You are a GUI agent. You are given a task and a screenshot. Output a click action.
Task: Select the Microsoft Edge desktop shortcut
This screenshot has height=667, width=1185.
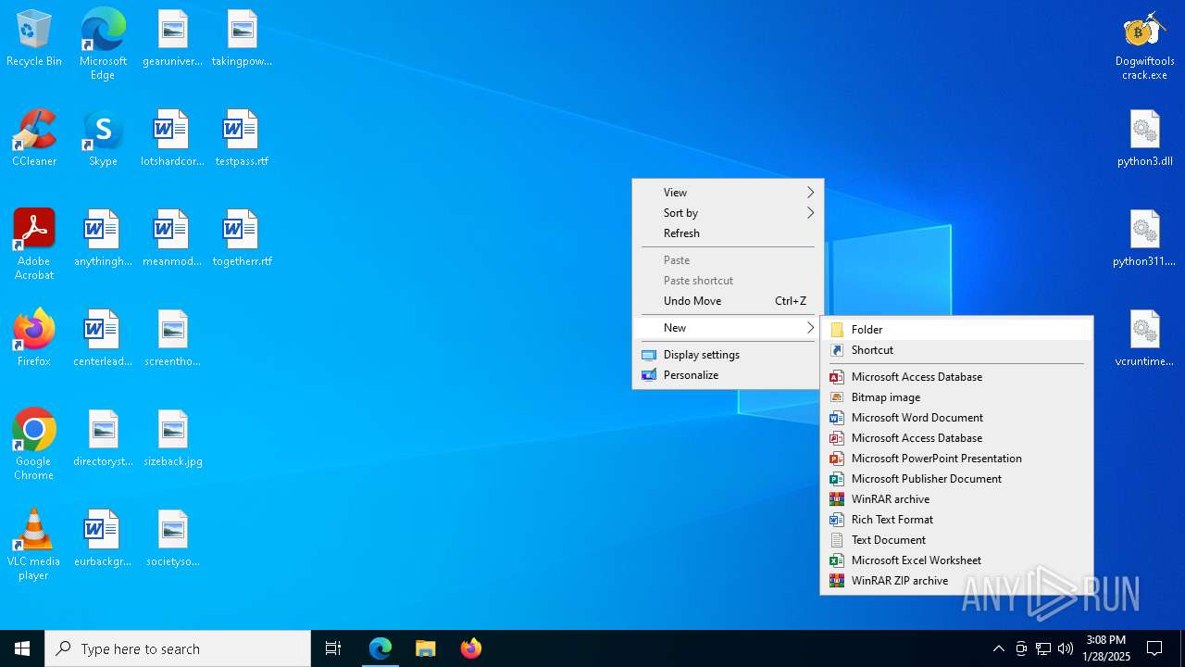(103, 44)
